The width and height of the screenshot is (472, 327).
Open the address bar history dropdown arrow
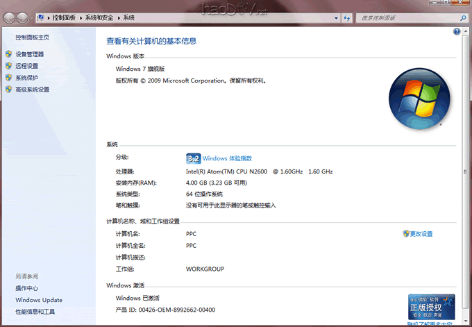pos(335,16)
